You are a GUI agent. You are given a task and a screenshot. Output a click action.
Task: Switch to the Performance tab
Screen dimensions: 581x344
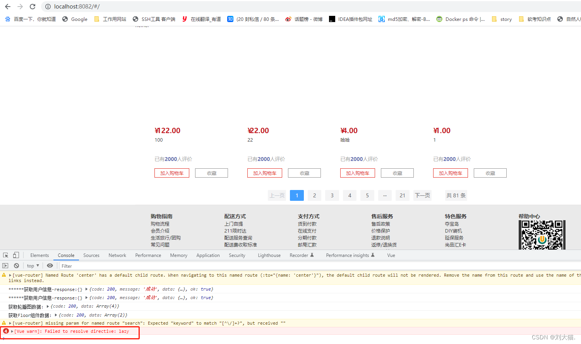[x=148, y=255]
